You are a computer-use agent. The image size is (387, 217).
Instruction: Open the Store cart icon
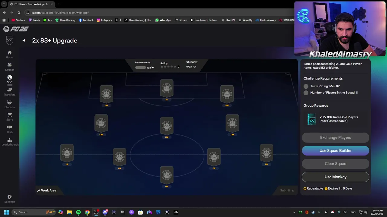(10, 115)
